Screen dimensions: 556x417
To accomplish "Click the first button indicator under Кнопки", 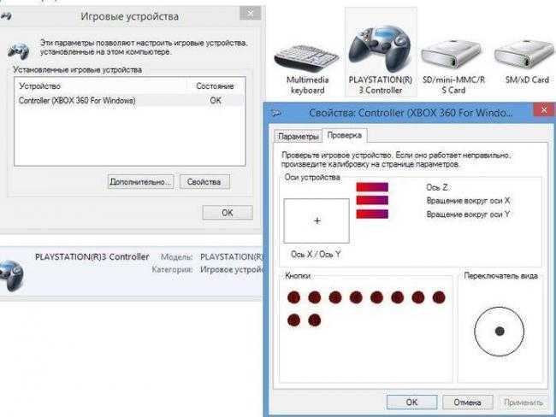I will click(x=294, y=297).
